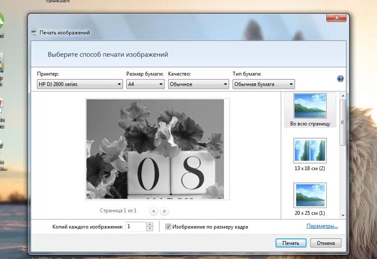Image resolution: width=377 pixels, height=259 pixels.
Task: Open the Размер бумаги dropdown A4
Action: 146,84
